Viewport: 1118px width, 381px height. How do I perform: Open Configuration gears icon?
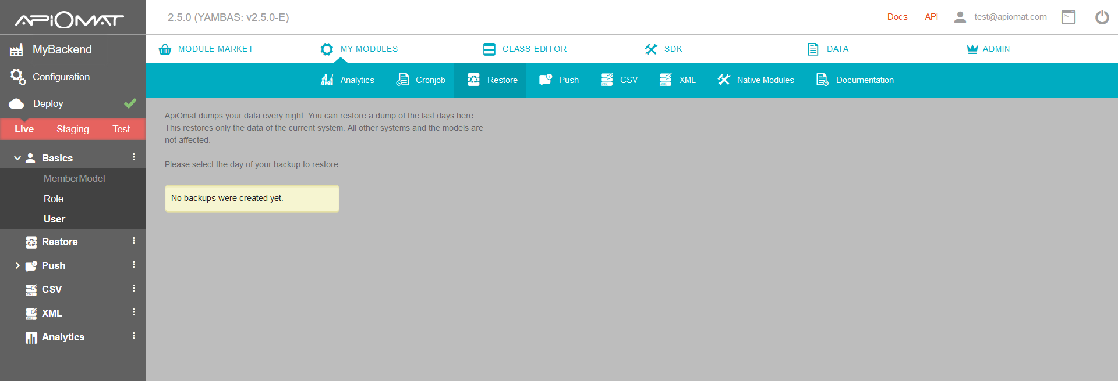(17, 77)
